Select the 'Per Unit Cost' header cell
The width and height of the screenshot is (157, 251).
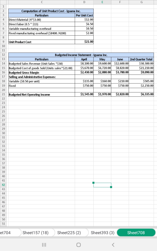tap(84, 15)
